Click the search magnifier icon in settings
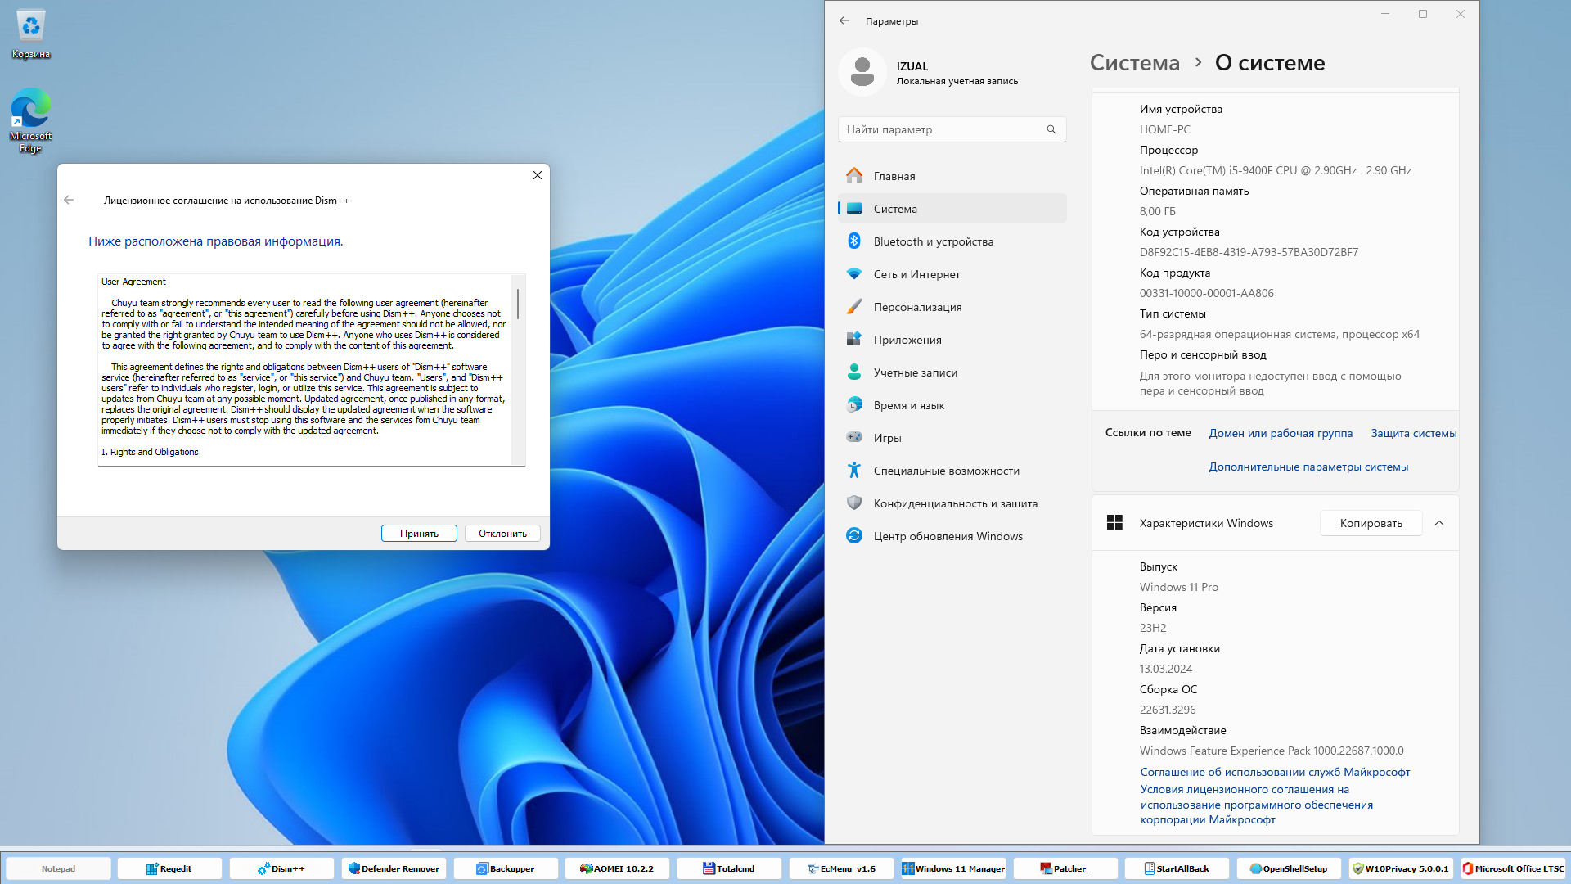The height and width of the screenshot is (884, 1571). pos(1051,129)
